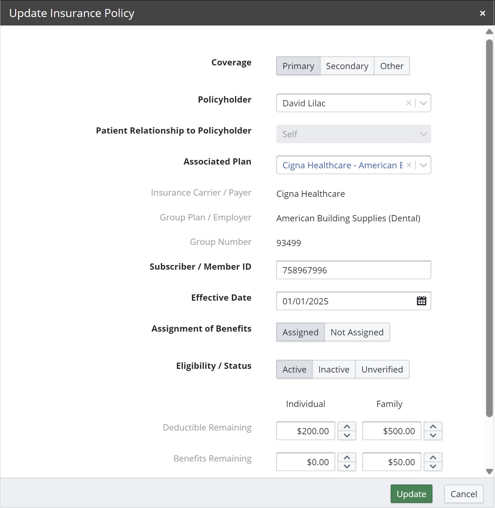Click the Cancel button
495x508 pixels.
point(464,494)
